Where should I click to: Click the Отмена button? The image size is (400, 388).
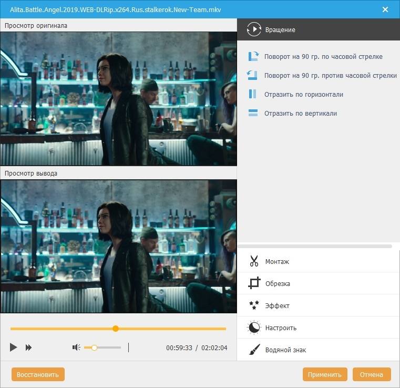(372, 374)
